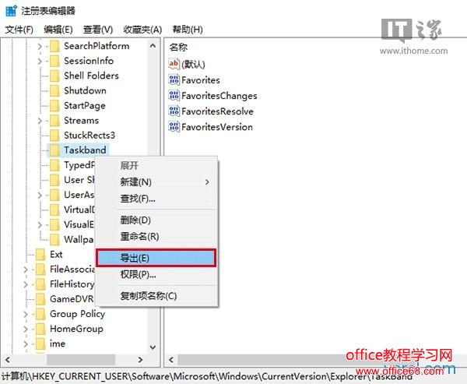
Task: Open the 收藏夹(A) menu
Action: coord(142,30)
